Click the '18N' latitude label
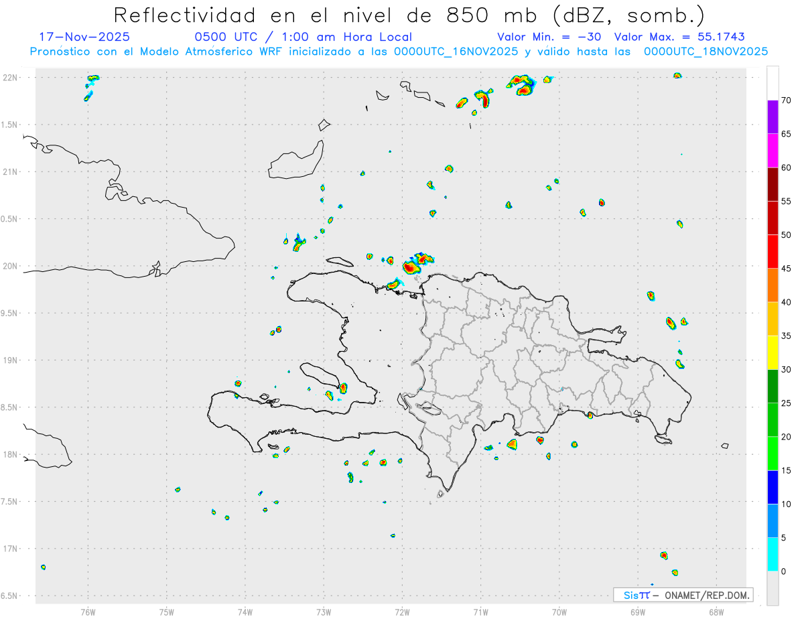Viewport: 804px width, 621px height. pos(10,454)
